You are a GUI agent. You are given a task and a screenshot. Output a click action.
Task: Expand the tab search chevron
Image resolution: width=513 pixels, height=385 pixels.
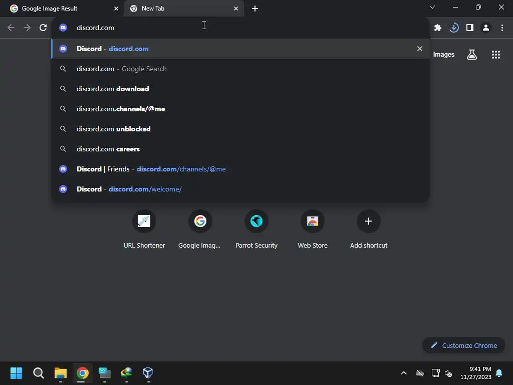click(x=432, y=7)
